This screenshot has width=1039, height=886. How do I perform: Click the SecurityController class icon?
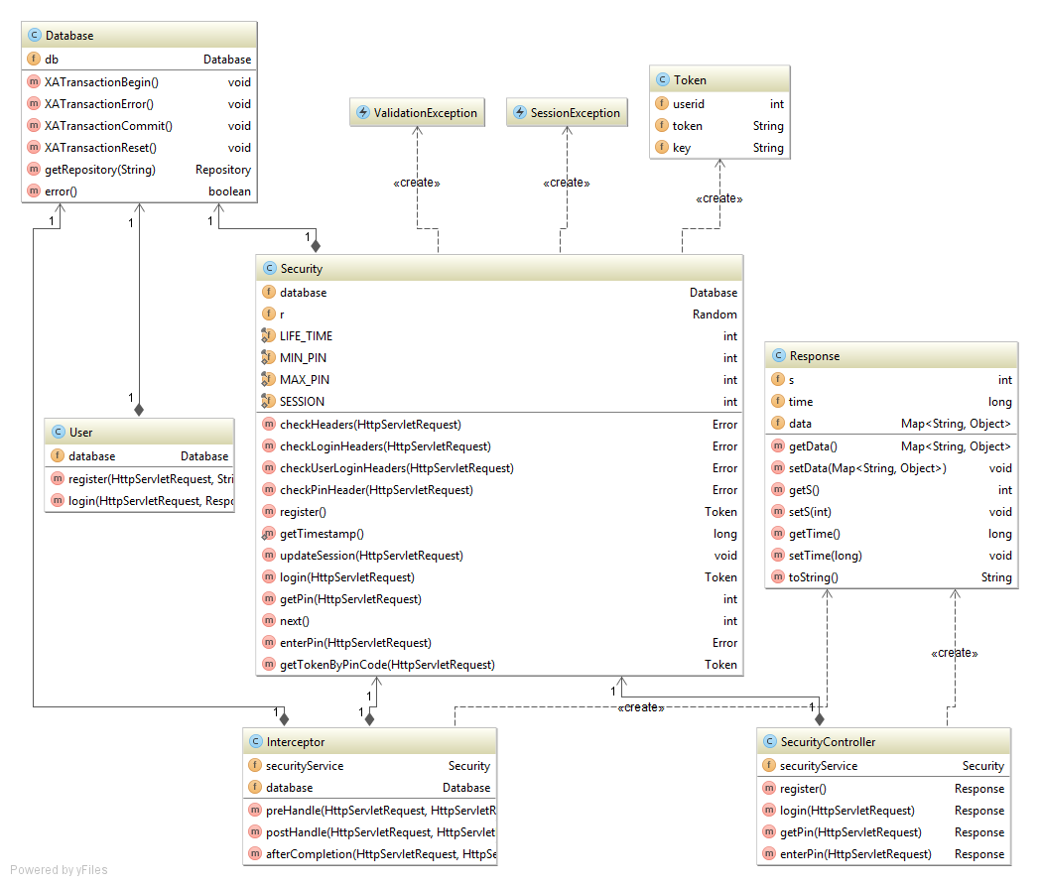769,742
